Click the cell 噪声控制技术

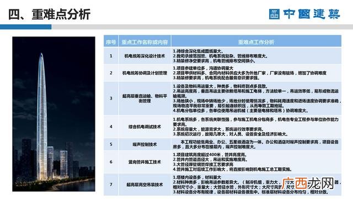[145, 144]
